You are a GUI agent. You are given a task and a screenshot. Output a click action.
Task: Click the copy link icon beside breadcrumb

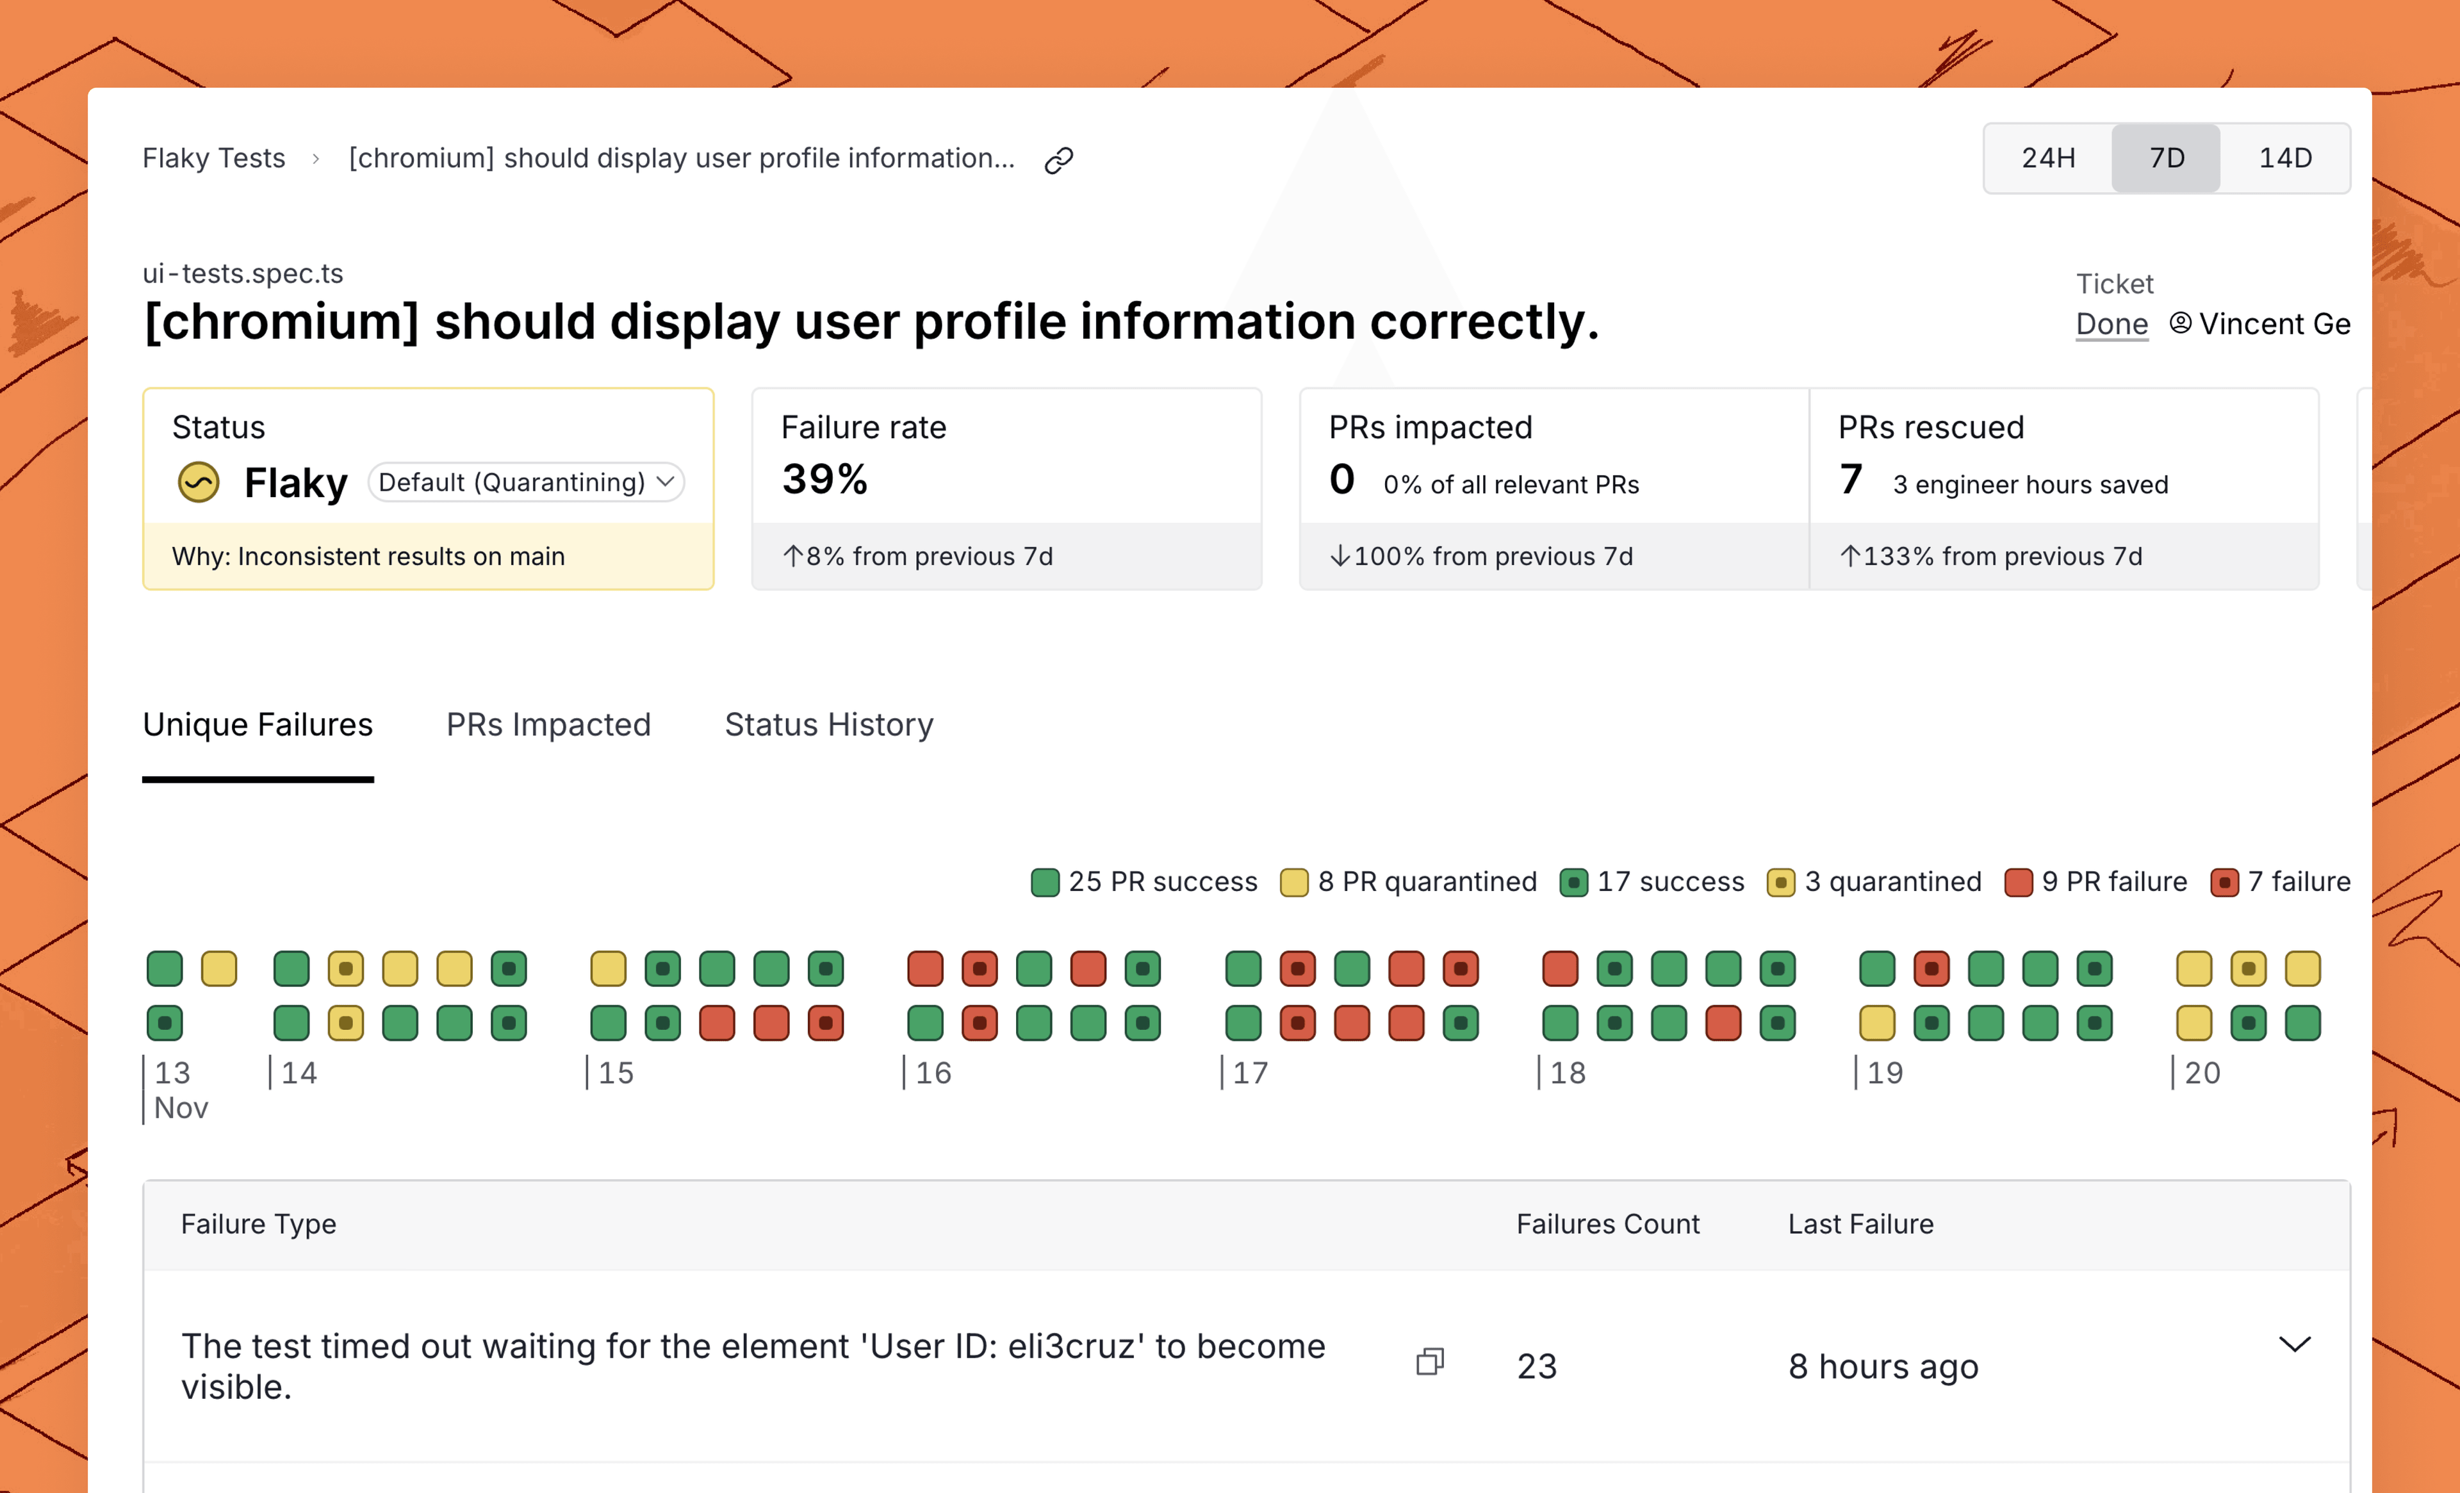coord(1058,159)
